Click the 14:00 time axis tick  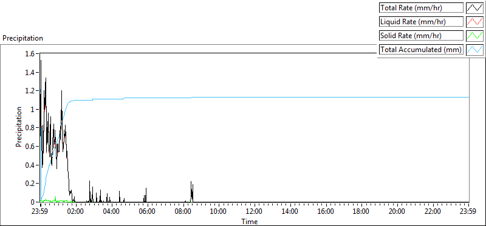pos(290,212)
